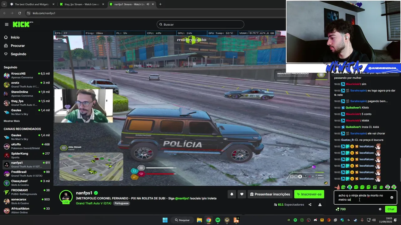Click the 700 channel points counter
401x225 pixels.
(341, 209)
